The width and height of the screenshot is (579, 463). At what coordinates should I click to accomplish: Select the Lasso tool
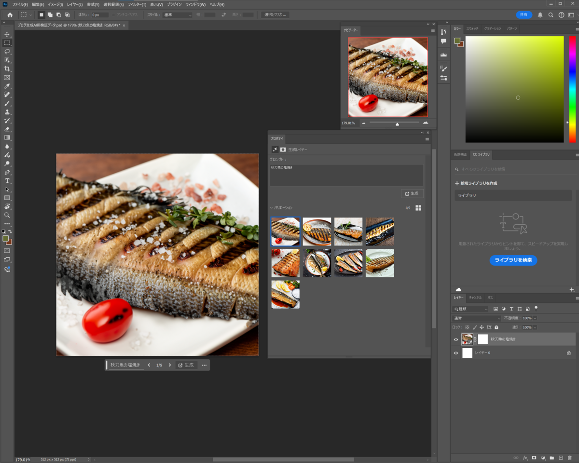point(7,52)
